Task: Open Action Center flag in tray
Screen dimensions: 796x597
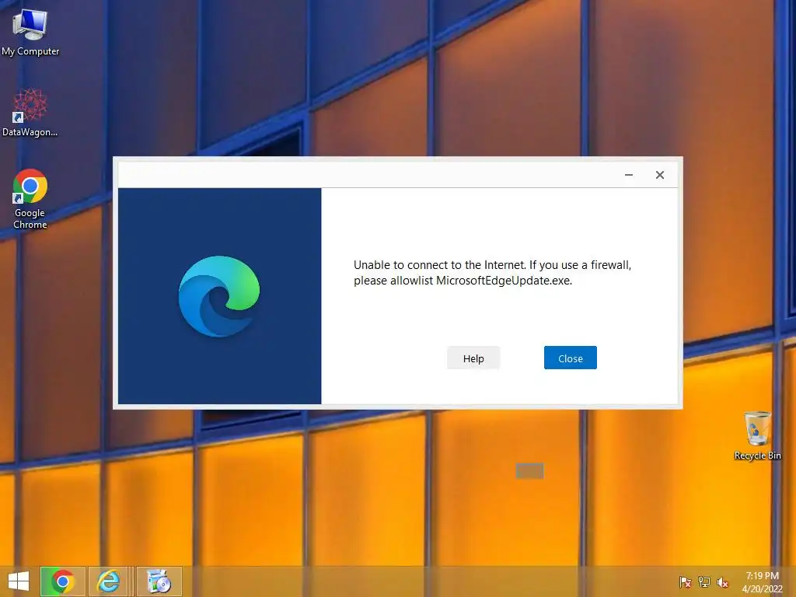Action: coord(685,581)
